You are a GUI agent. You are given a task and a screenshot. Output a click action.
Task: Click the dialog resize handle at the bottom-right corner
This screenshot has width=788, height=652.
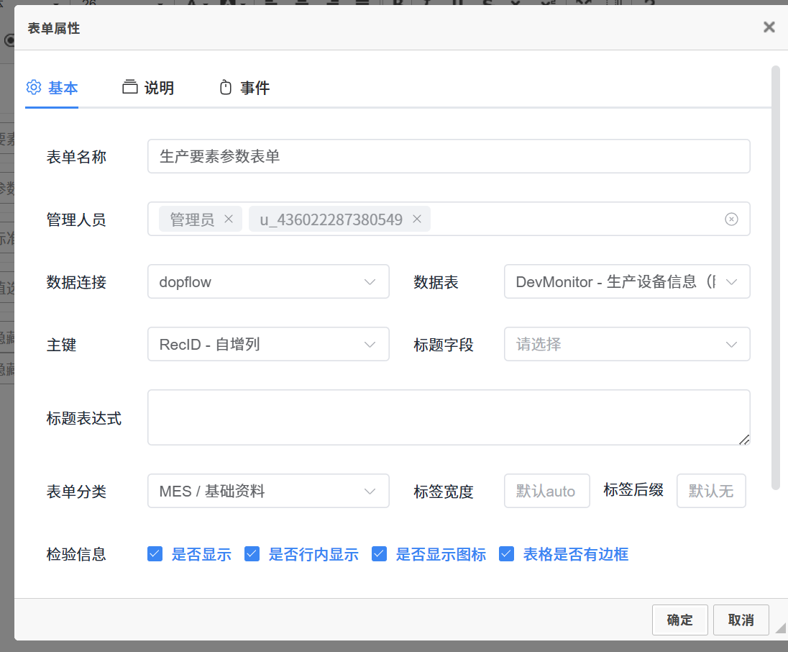780,628
